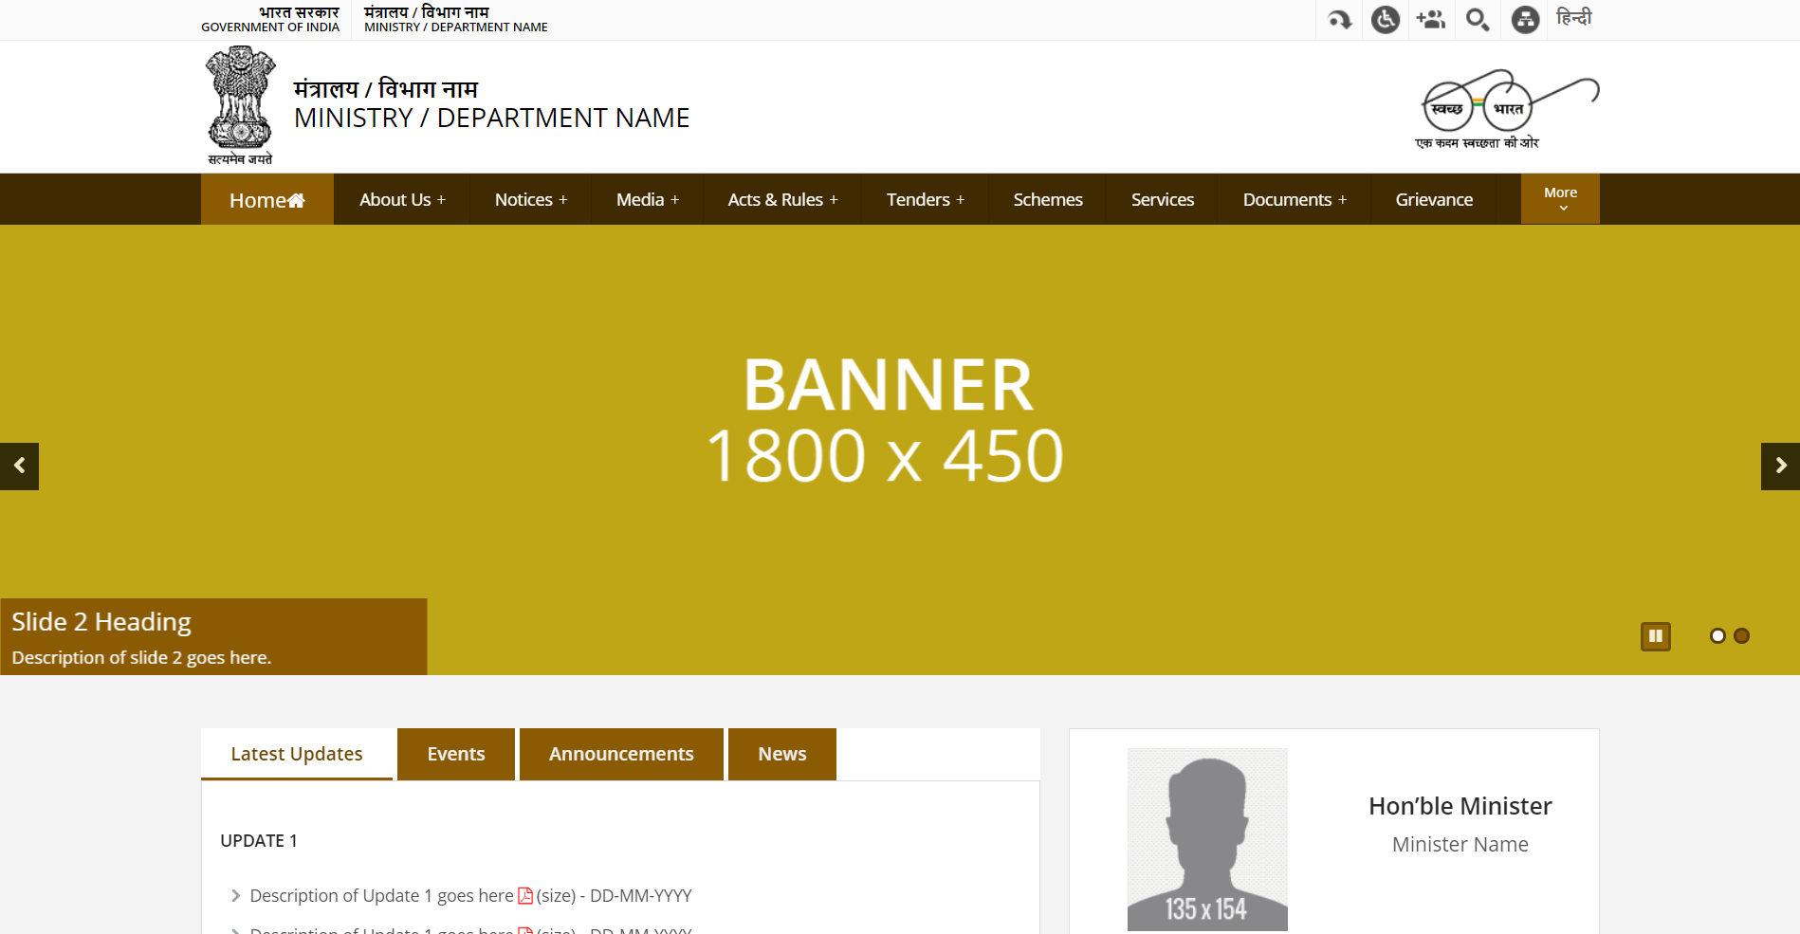Open the search magnifier icon
The width and height of the screenshot is (1800, 934).
[x=1477, y=20]
